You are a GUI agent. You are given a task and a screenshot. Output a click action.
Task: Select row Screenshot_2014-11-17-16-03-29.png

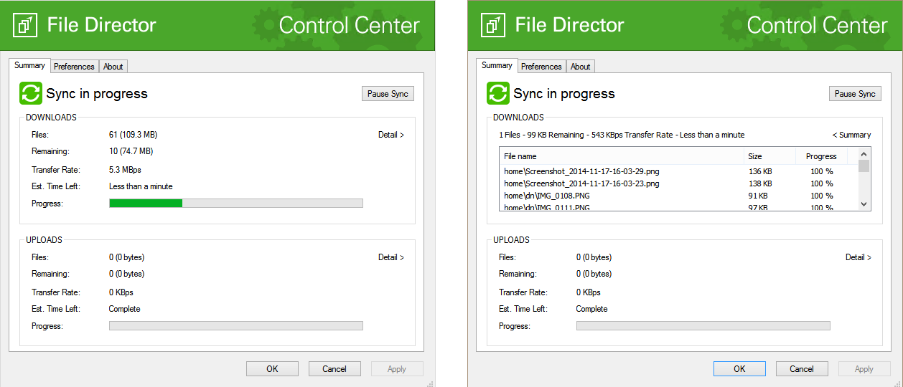pyautogui.click(x=678, y=171)
